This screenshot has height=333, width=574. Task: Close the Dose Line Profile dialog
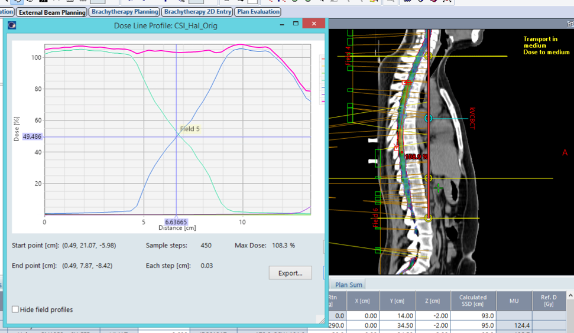pos(314,24)
